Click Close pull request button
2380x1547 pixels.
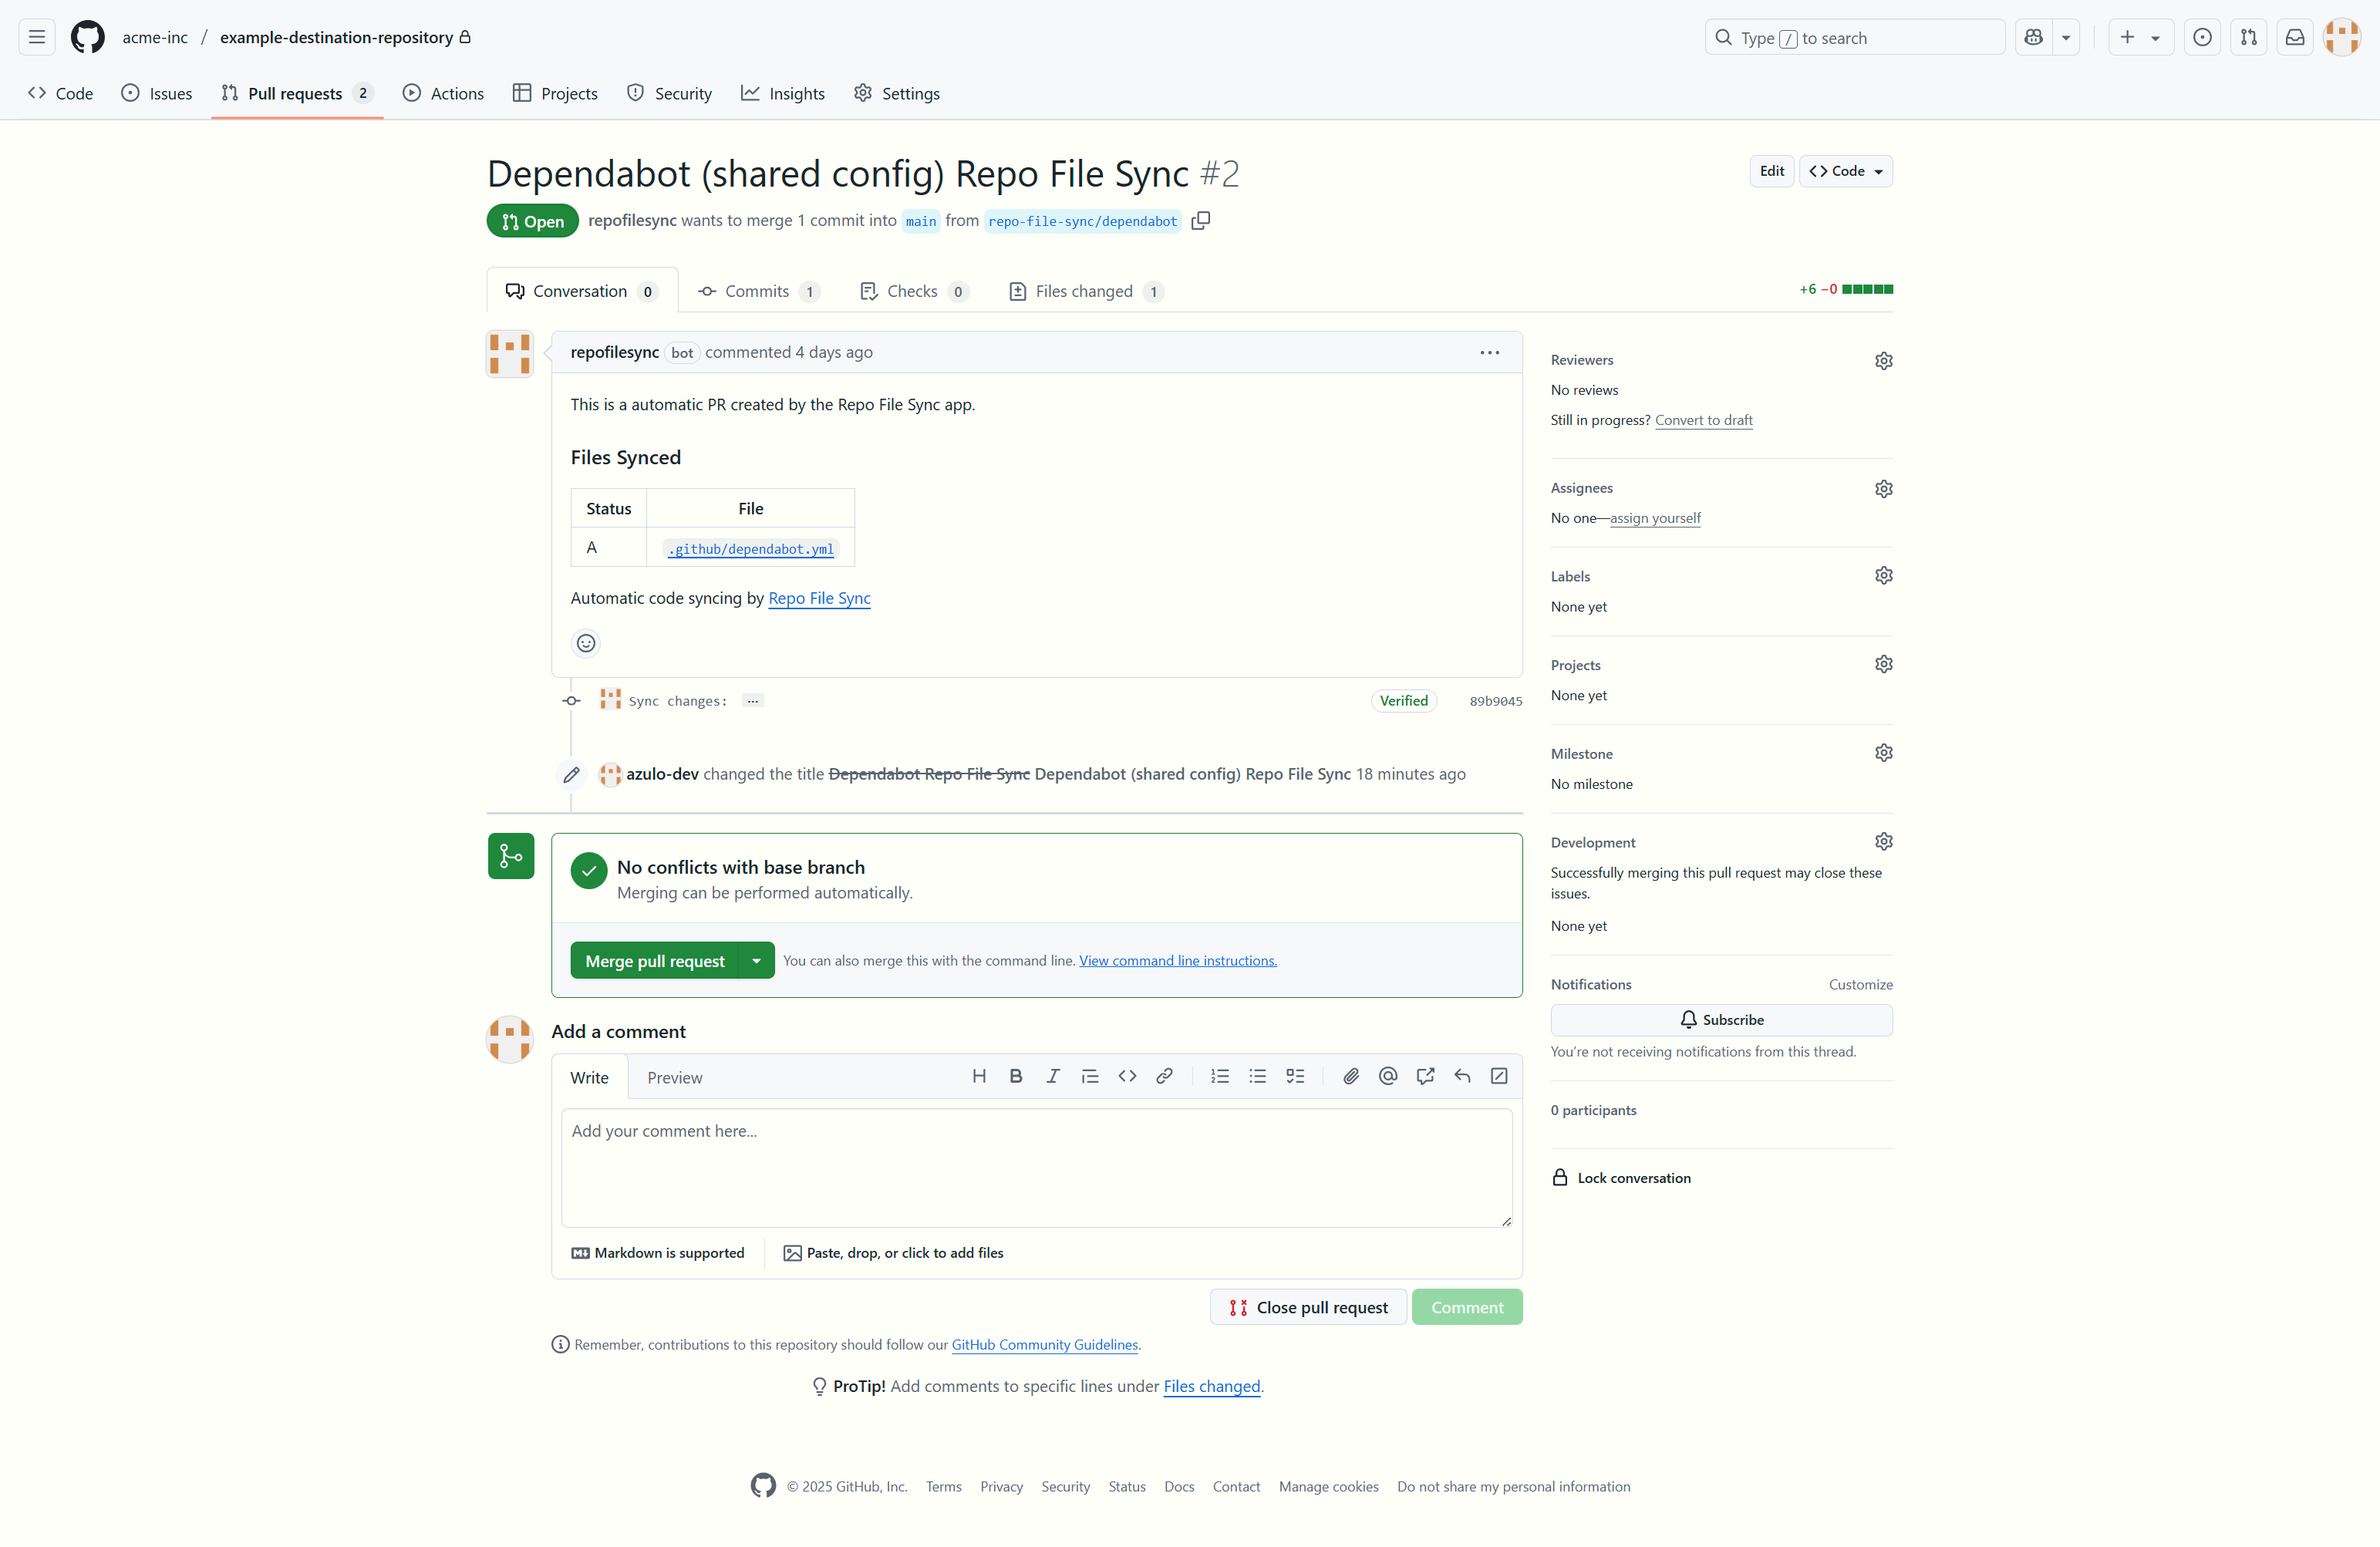tap(1308, 1307)
